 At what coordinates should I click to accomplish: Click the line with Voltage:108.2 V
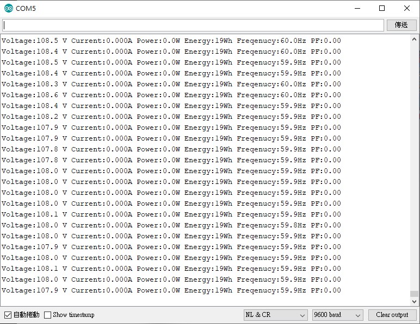[x=171, y=117]
